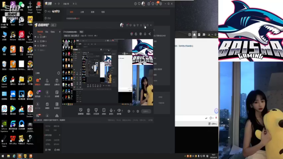Refresh the Douyu client page
Screen dimensions: 283x159
pyautogui.click(x=59, y=4)
